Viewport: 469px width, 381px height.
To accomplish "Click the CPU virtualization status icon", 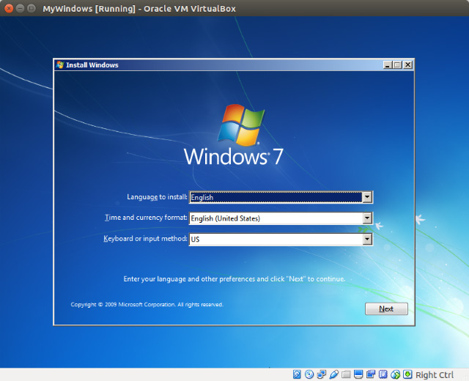I will 383,374.
